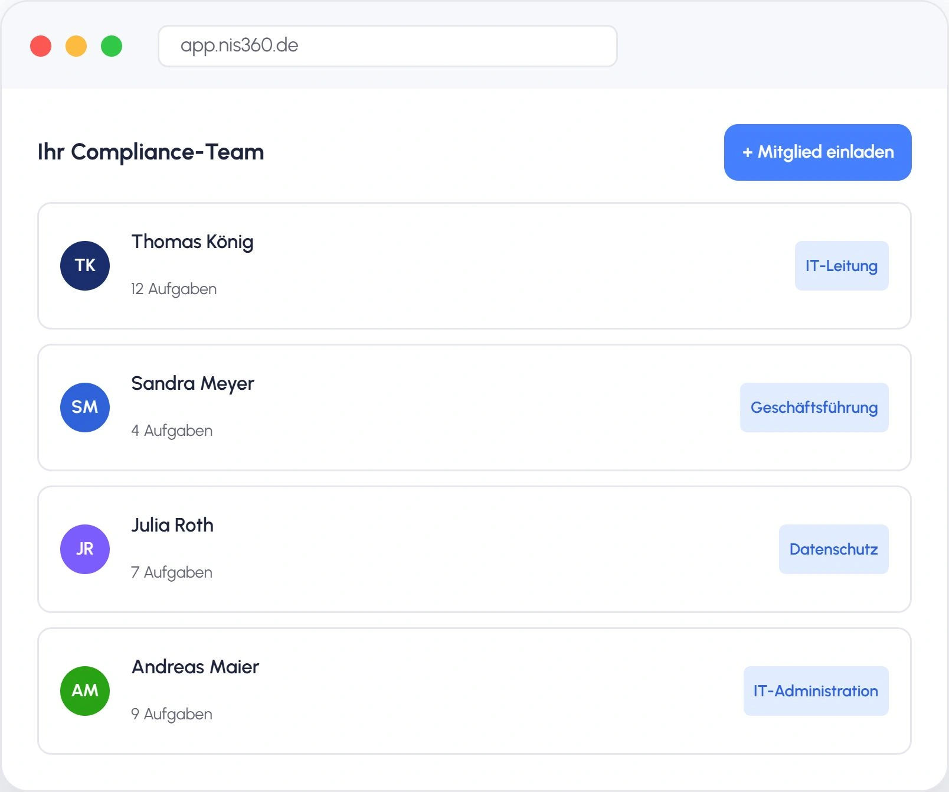Open the Sandra Meyer name
Viewport: 949px width, 792px height.
192,384
